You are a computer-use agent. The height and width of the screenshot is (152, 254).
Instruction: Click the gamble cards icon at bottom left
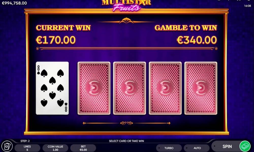7,146
